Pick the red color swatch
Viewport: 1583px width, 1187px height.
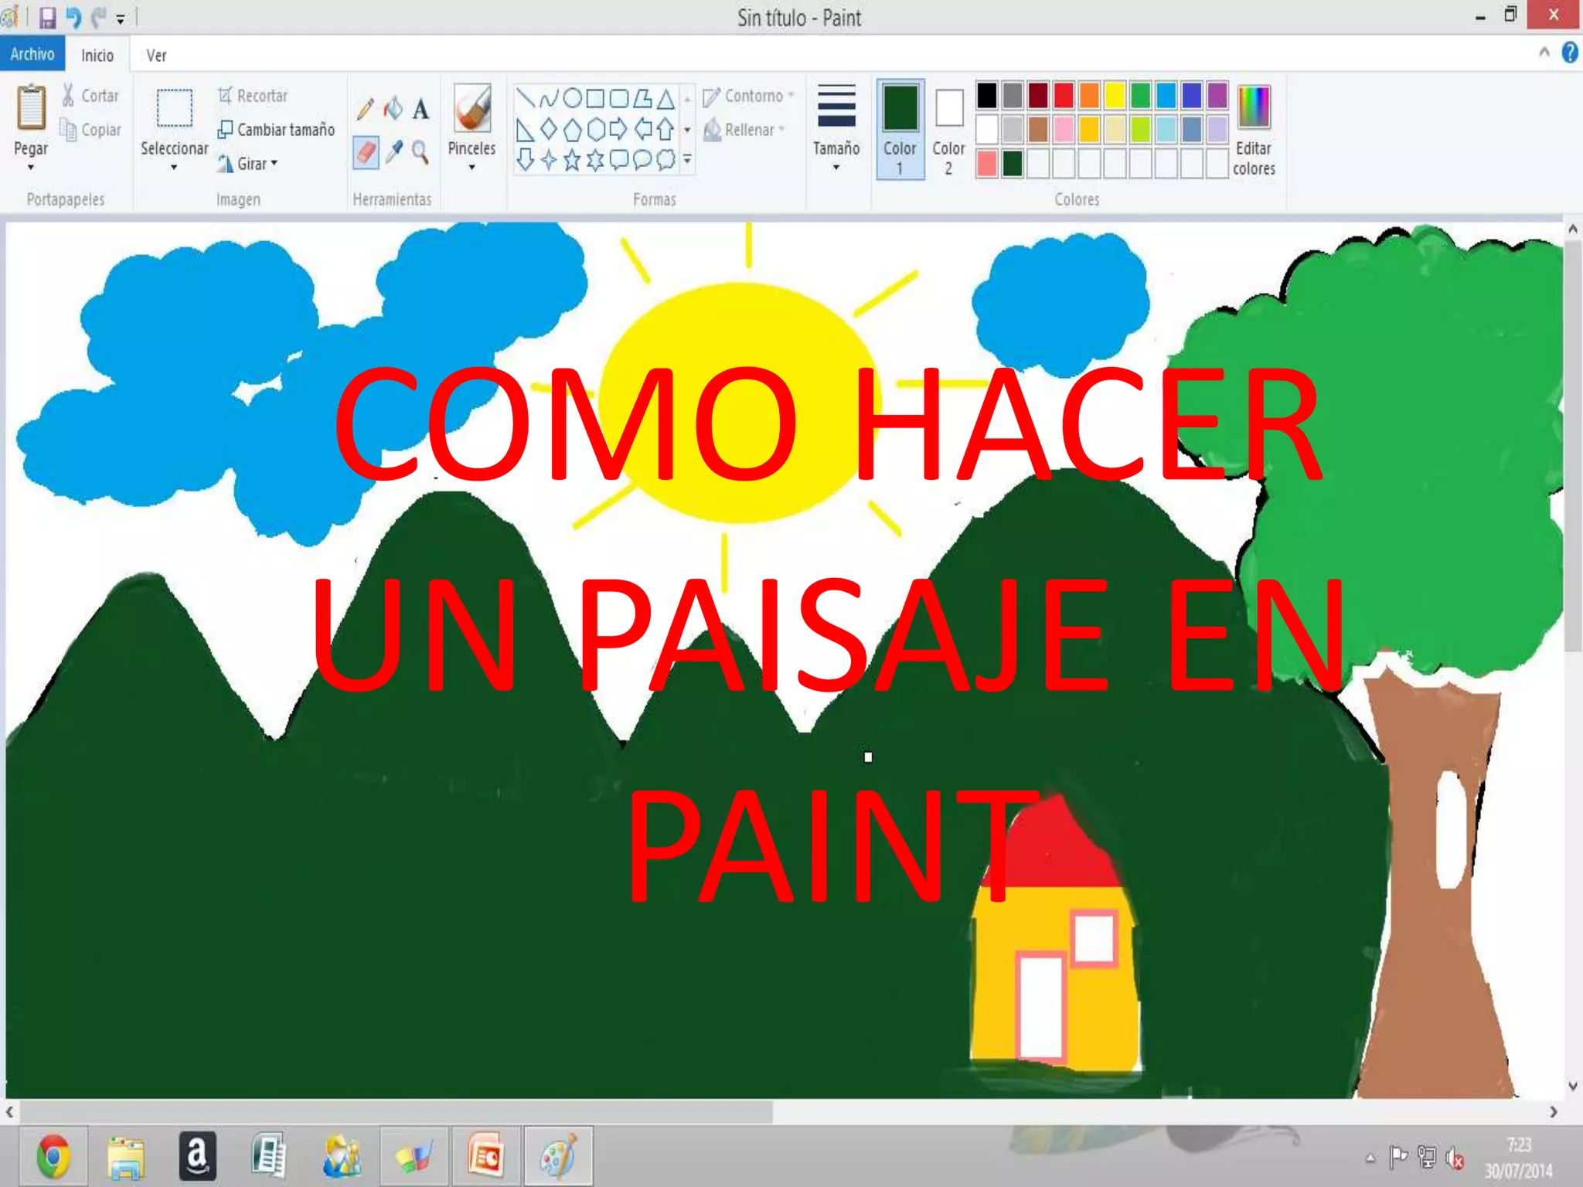pyautogui.click(x=1064, y=95)
